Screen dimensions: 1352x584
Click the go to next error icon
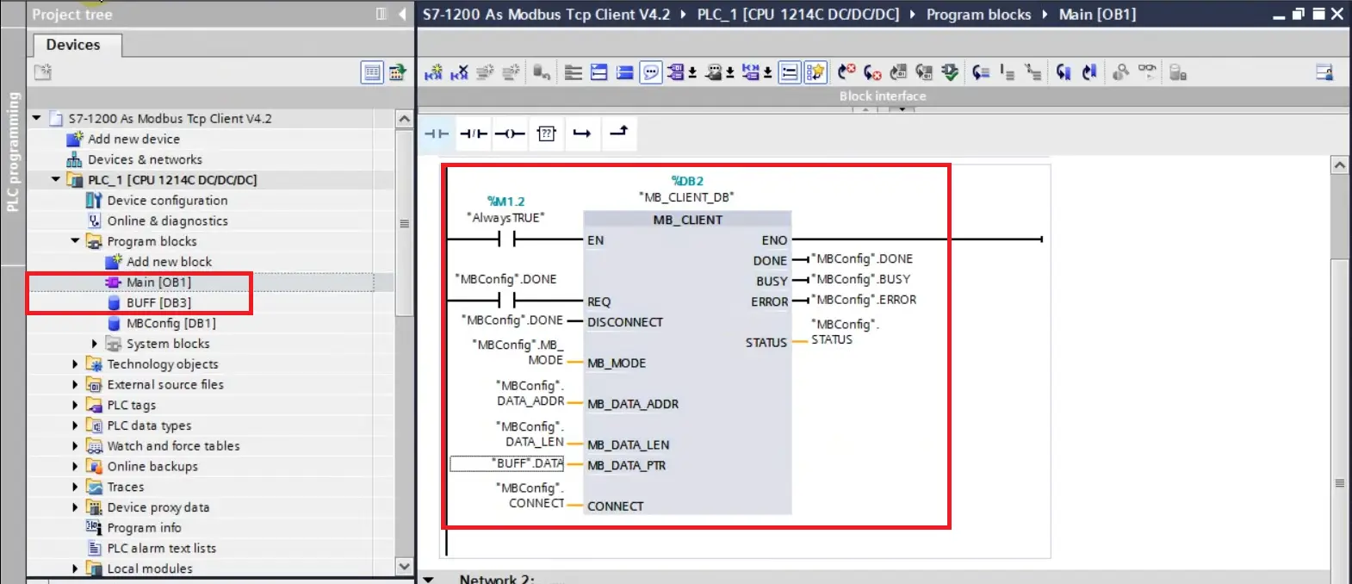pos(872,73)
